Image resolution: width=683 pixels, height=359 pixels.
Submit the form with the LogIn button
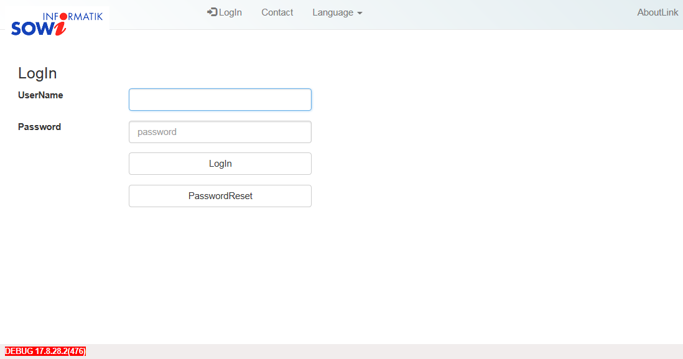(x=220, y=164)
